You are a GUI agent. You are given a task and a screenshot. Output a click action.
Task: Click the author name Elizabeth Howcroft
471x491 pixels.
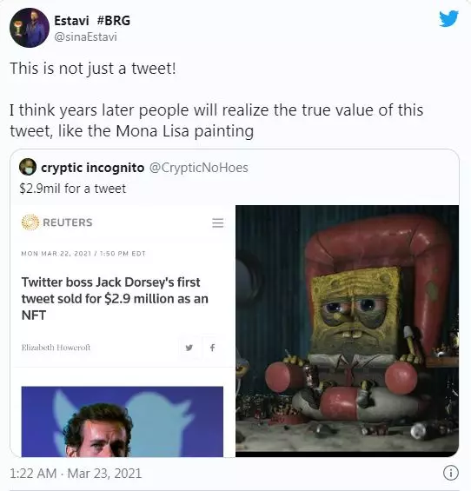tap(56, 348)
